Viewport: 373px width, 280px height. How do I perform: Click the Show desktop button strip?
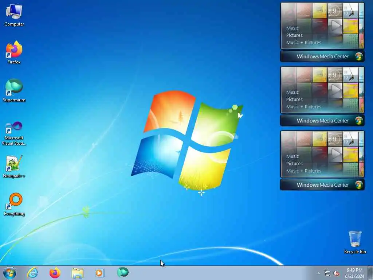pos(370,273)
